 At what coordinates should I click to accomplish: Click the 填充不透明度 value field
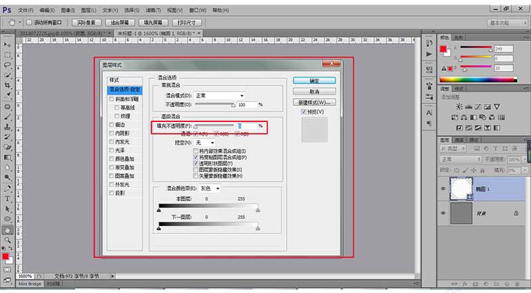coord(247,126)
